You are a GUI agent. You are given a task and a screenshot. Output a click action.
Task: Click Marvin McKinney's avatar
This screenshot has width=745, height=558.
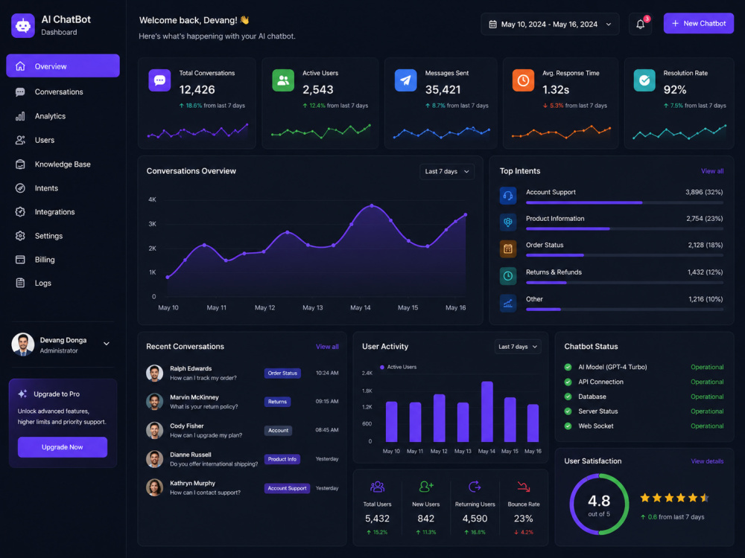(154, 402)
